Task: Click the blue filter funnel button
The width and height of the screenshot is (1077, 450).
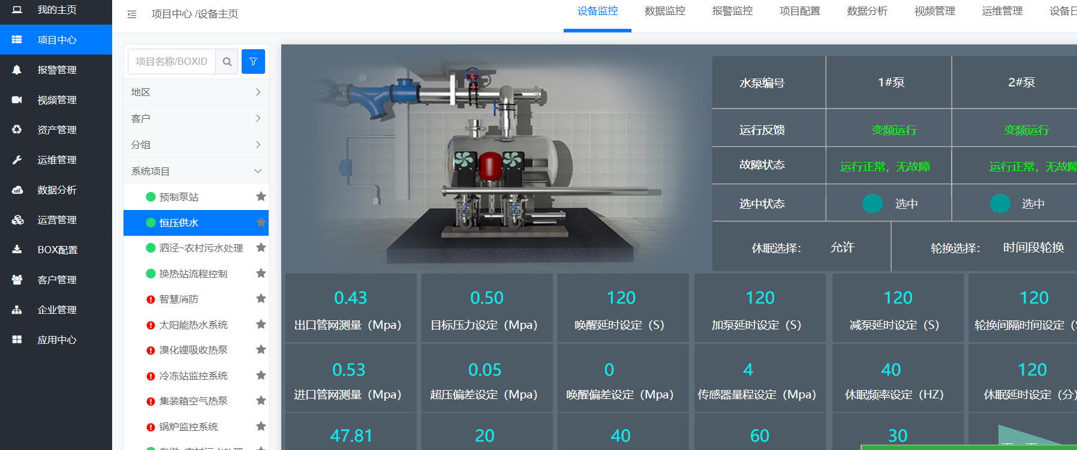Action: pyautogui.click(x=253, y=61)
